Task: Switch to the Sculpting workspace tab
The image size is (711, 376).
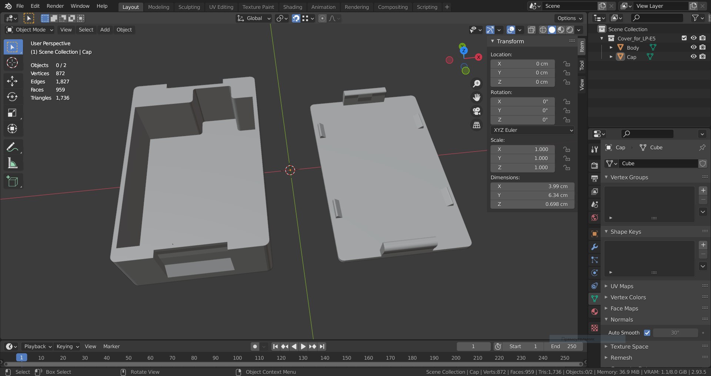Action: 189,7
